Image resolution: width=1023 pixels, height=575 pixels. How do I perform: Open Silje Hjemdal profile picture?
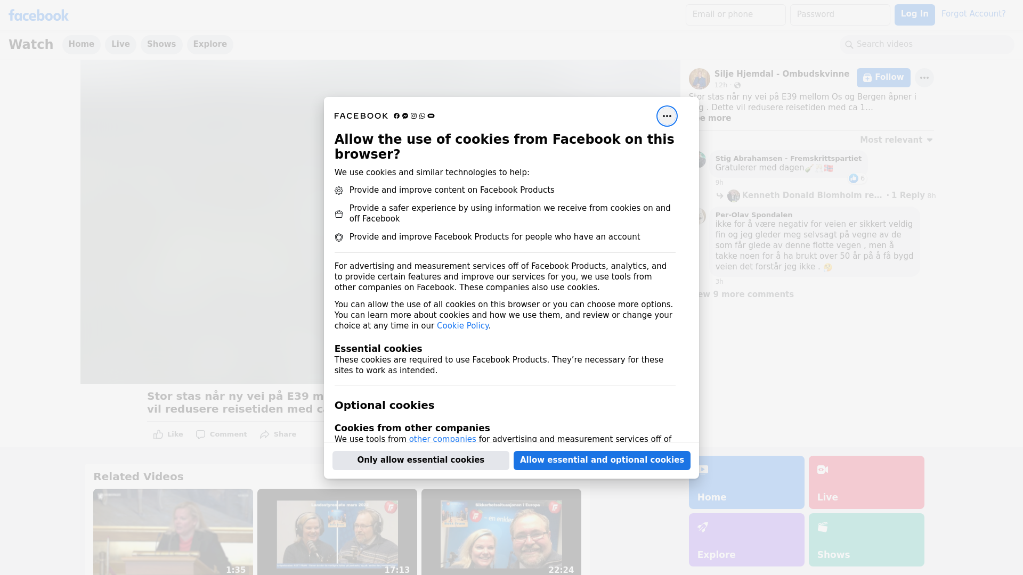tap(699, 79)
